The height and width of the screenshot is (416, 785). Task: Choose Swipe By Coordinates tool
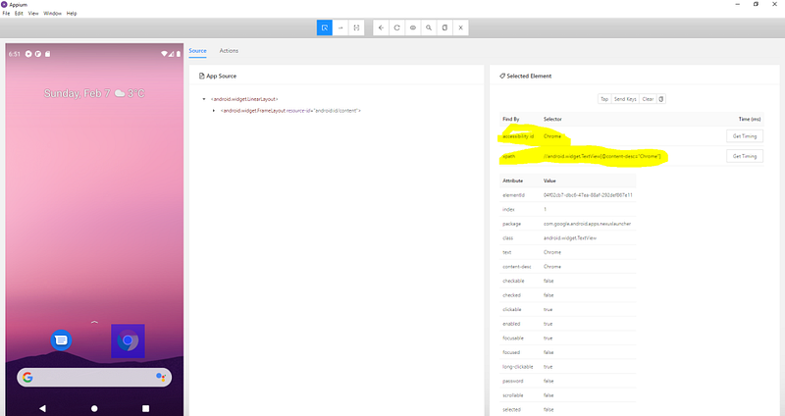click(340, 28)
